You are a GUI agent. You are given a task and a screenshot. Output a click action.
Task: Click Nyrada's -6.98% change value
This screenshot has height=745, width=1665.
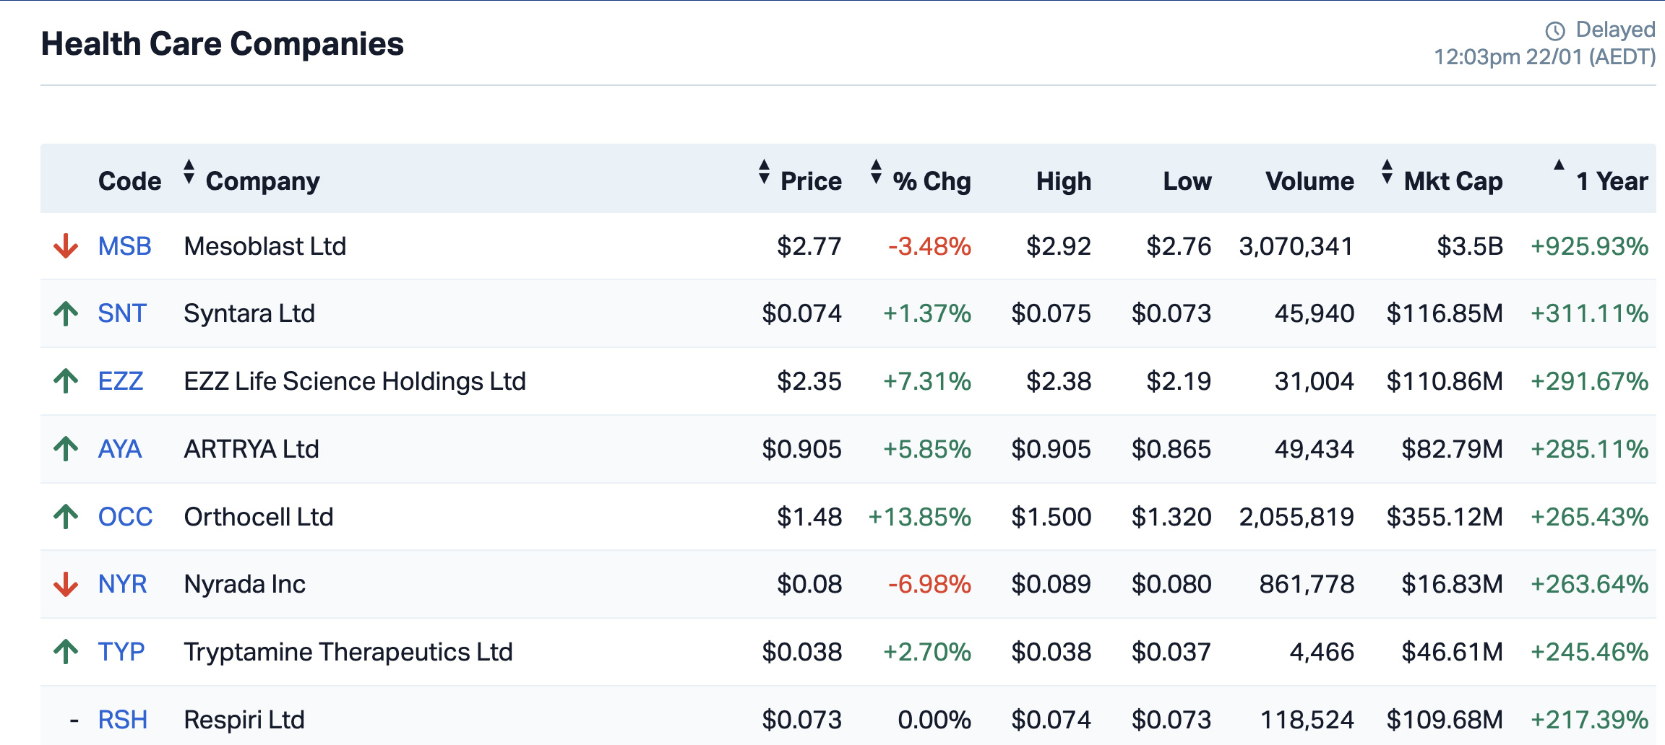[x=929, y=584]
